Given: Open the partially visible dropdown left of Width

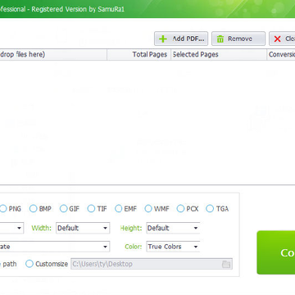Looking at the screenshot, I should click(x=11, y=228).
